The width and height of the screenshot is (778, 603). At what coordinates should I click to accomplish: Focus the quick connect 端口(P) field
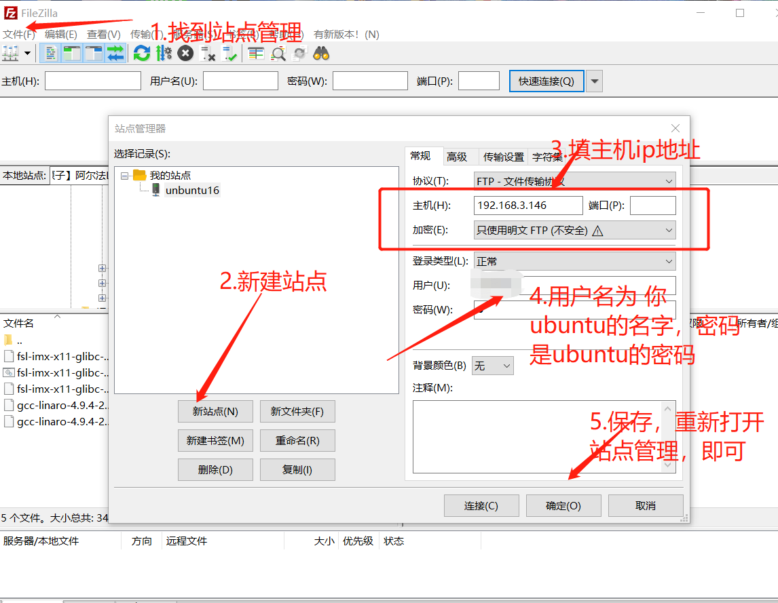click(x=479, y=81)
